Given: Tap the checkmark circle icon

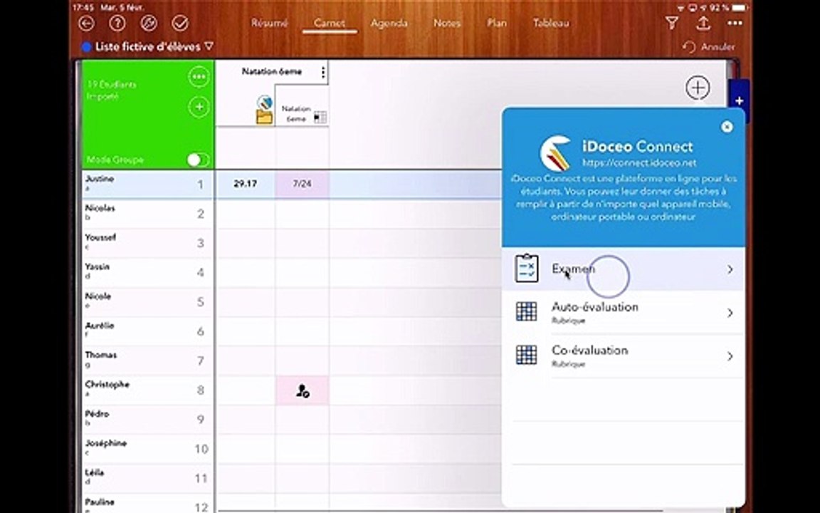Looking at the screenshot, I should [x=180, y=23].
